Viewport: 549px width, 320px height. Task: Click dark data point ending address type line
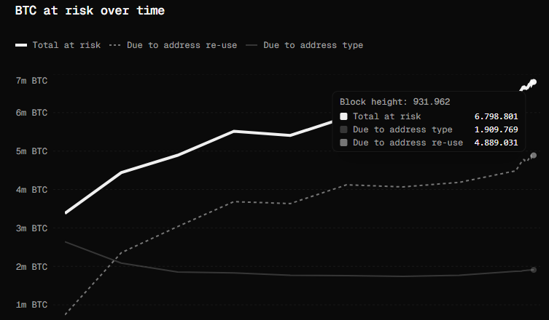(x=534, y=270)
